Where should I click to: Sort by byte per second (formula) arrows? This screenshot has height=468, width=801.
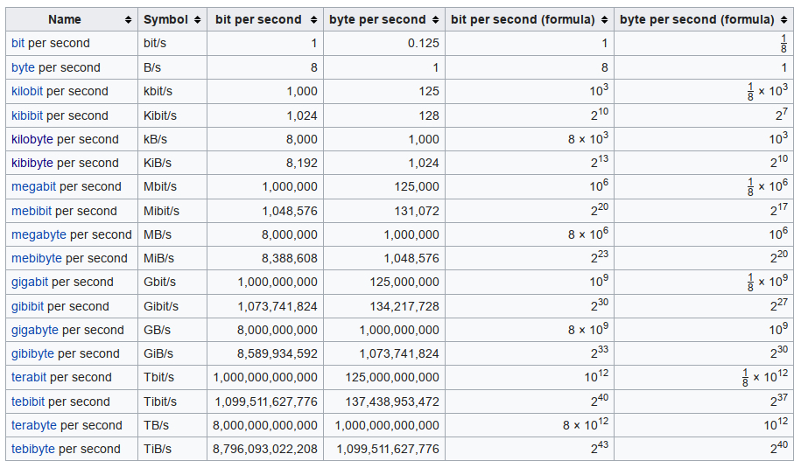784,20
